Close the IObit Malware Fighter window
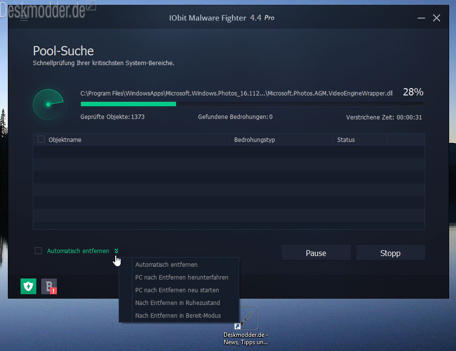This screenshot has width=456, height=351. (x=436, y=18)
